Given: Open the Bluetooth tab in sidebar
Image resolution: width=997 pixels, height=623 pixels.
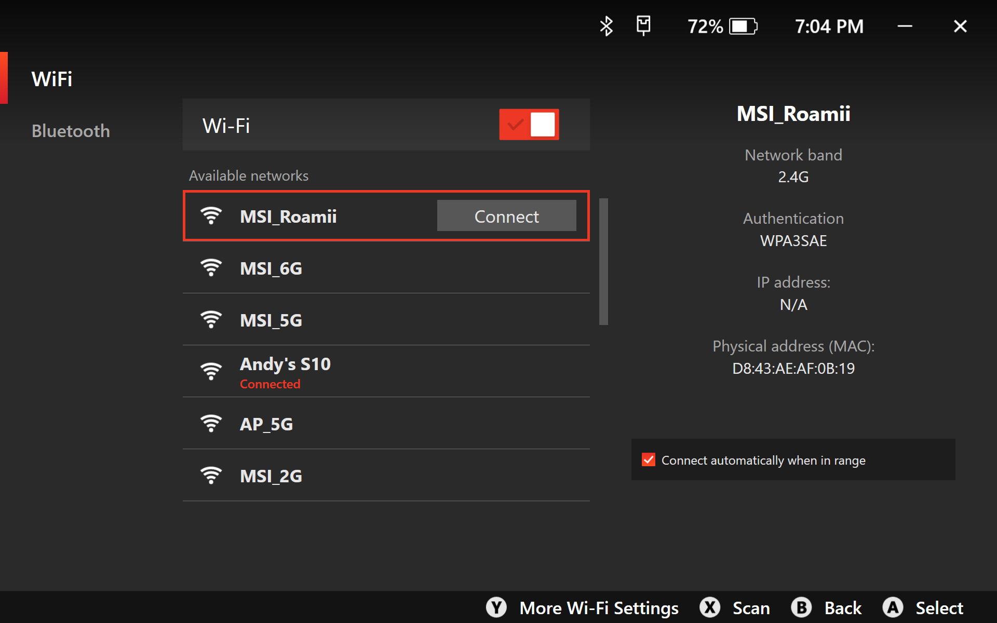Looking at the screenshot, I should [71, 131].
